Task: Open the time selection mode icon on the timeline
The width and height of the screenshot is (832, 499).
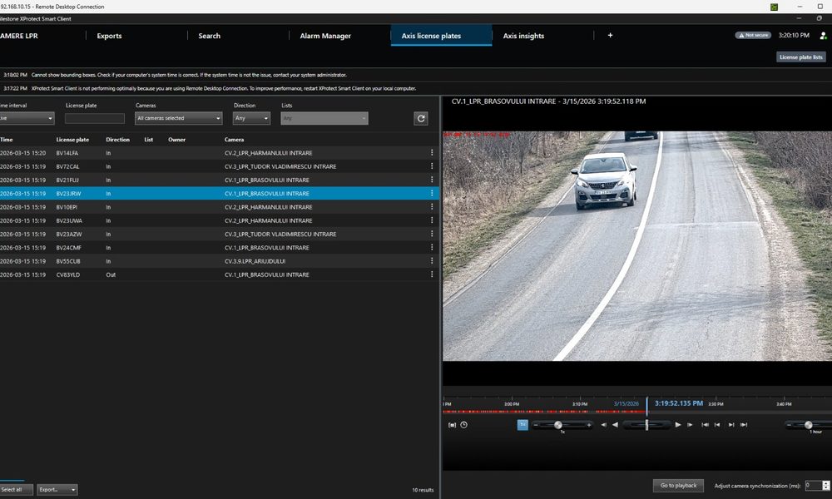Action: coord(452,425)
